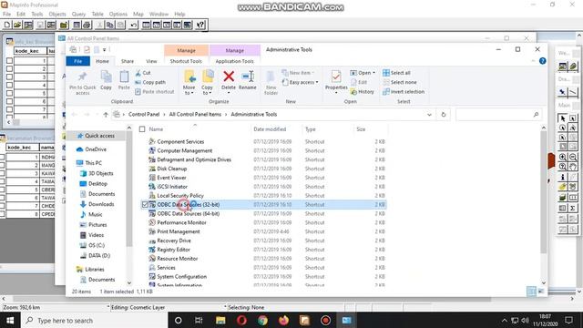Select DATA (D:) drive in navigation pane
Image resolution: width=583 pixels, height=328 pixels.
click(x=99, y=255)
